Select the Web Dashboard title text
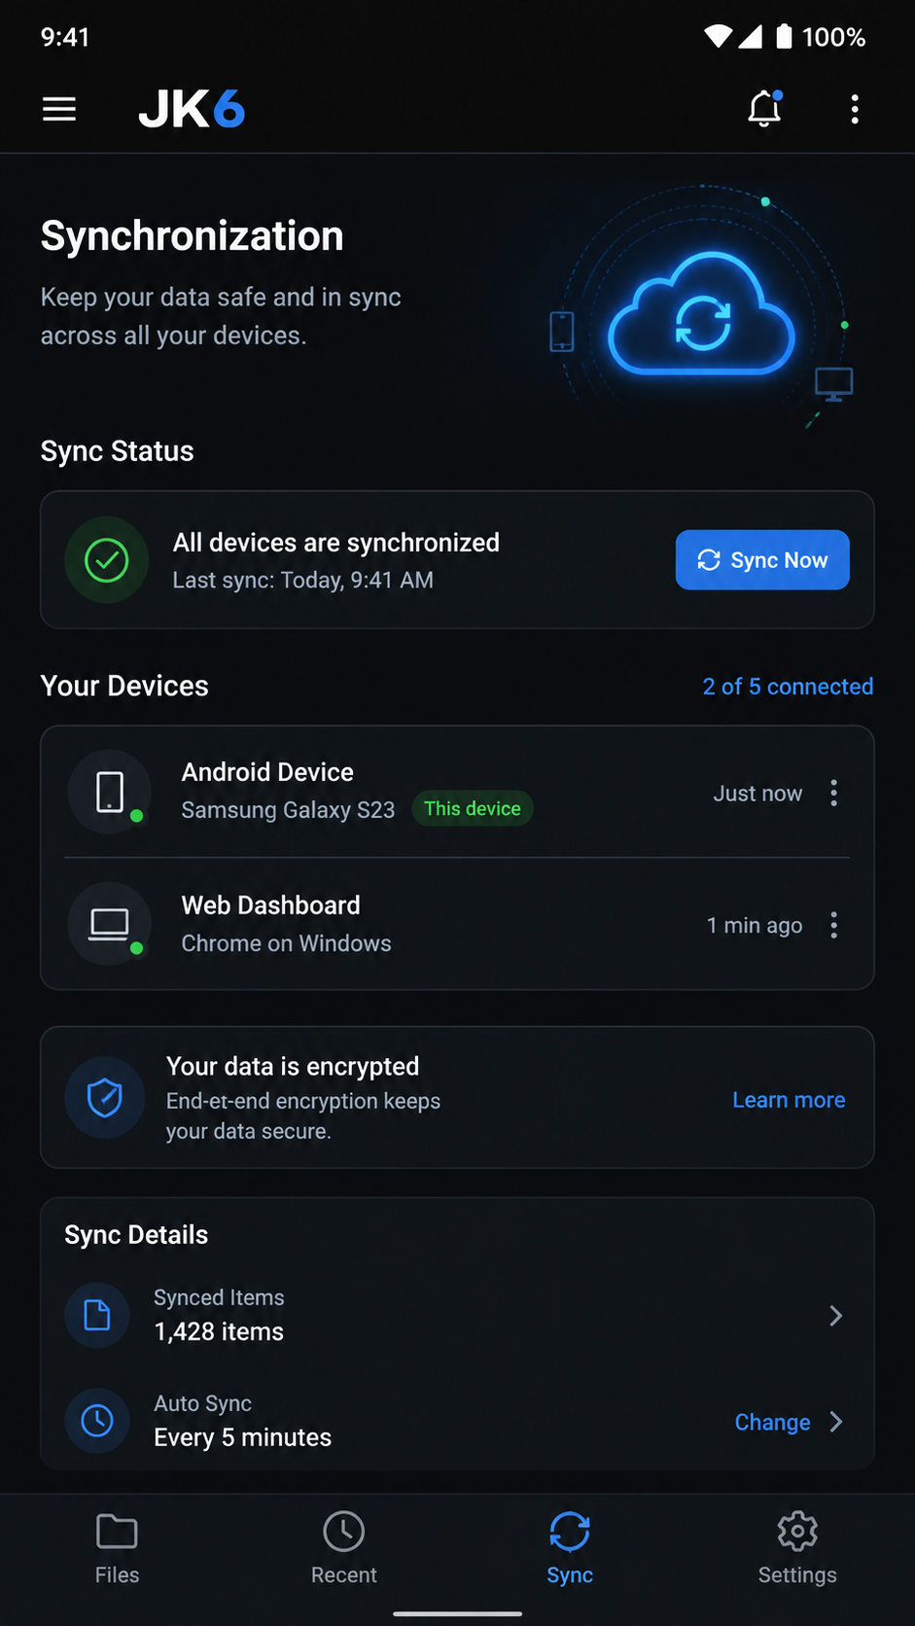The image size is (915, 1626). click(270, 905)
